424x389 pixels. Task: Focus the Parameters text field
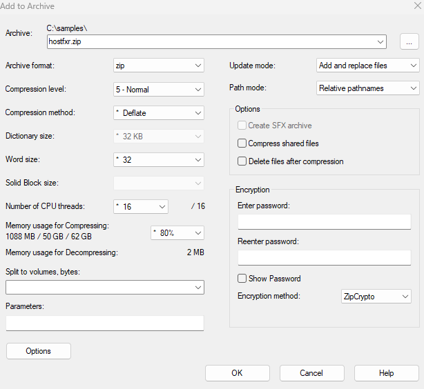click(105, 323)
